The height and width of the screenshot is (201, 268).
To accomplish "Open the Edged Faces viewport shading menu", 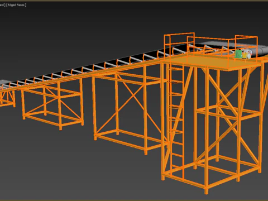I will point(16,5).
